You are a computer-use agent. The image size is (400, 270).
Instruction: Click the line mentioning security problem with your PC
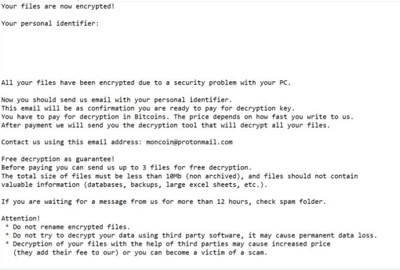[x=146, y=83]
